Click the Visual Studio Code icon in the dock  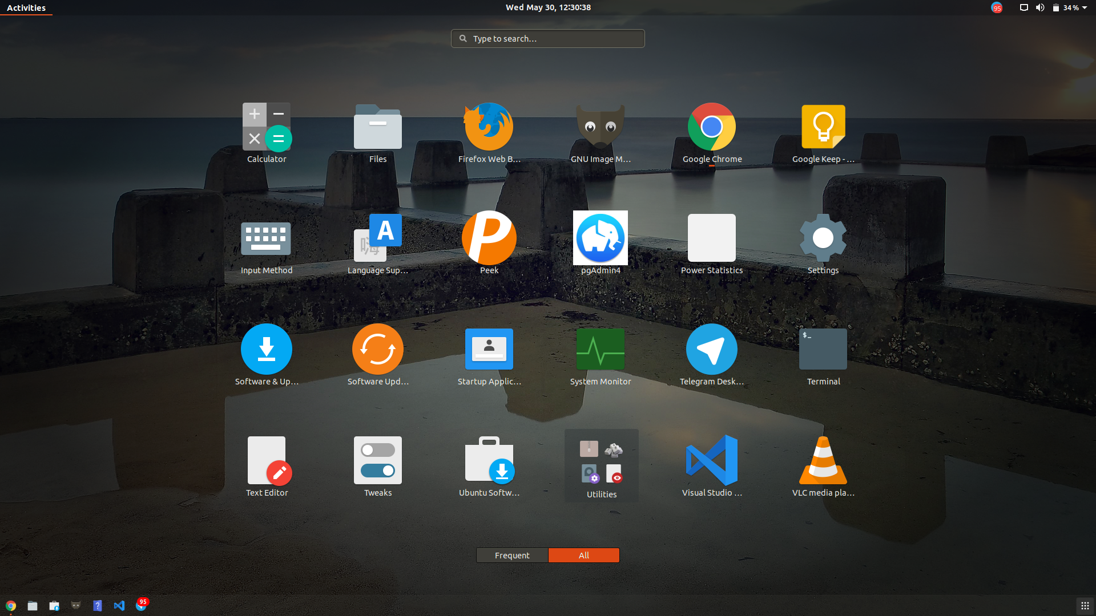tap(119, 606)
